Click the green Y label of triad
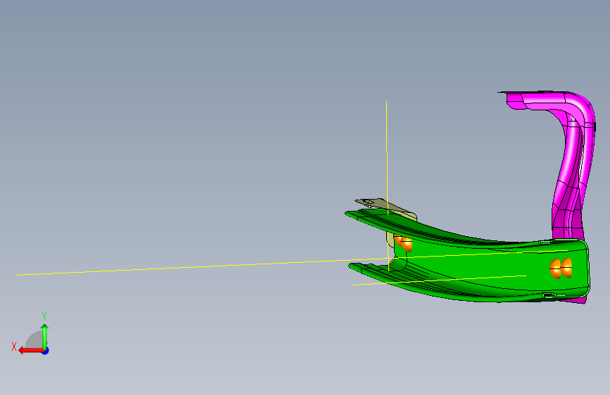 point(44,316)
